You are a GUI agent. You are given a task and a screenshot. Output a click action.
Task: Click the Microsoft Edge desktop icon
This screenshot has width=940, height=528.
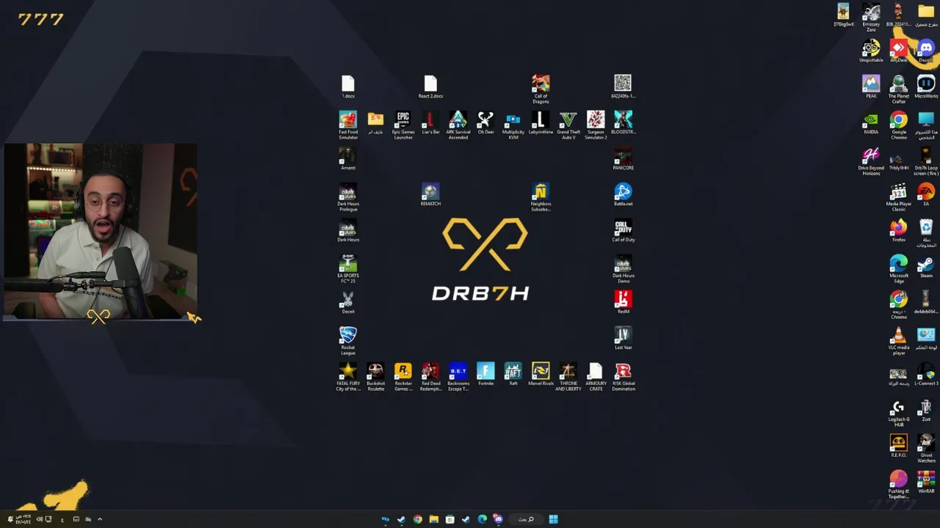coord(899,269)
